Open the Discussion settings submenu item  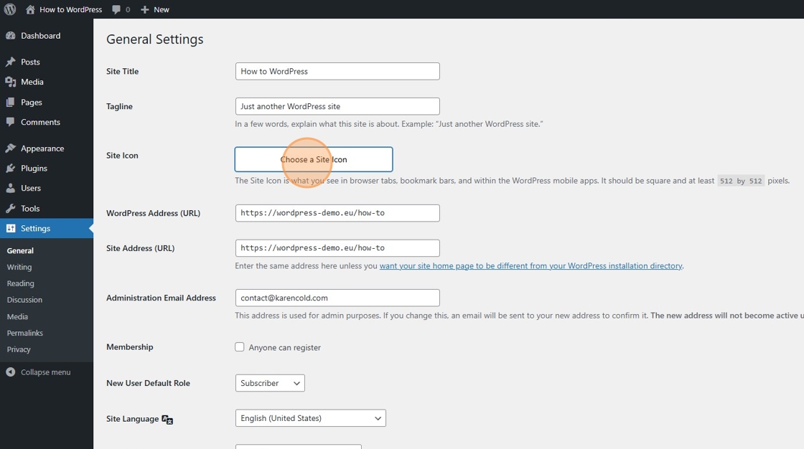(24, 300)
